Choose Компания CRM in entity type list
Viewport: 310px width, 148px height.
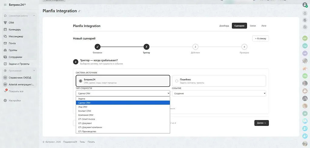(123, 115)
